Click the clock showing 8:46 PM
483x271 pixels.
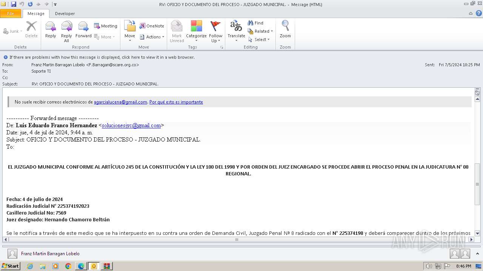coord(463,266)
